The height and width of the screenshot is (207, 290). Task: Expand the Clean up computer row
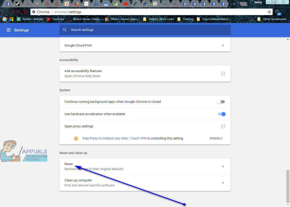click(145, 183)
